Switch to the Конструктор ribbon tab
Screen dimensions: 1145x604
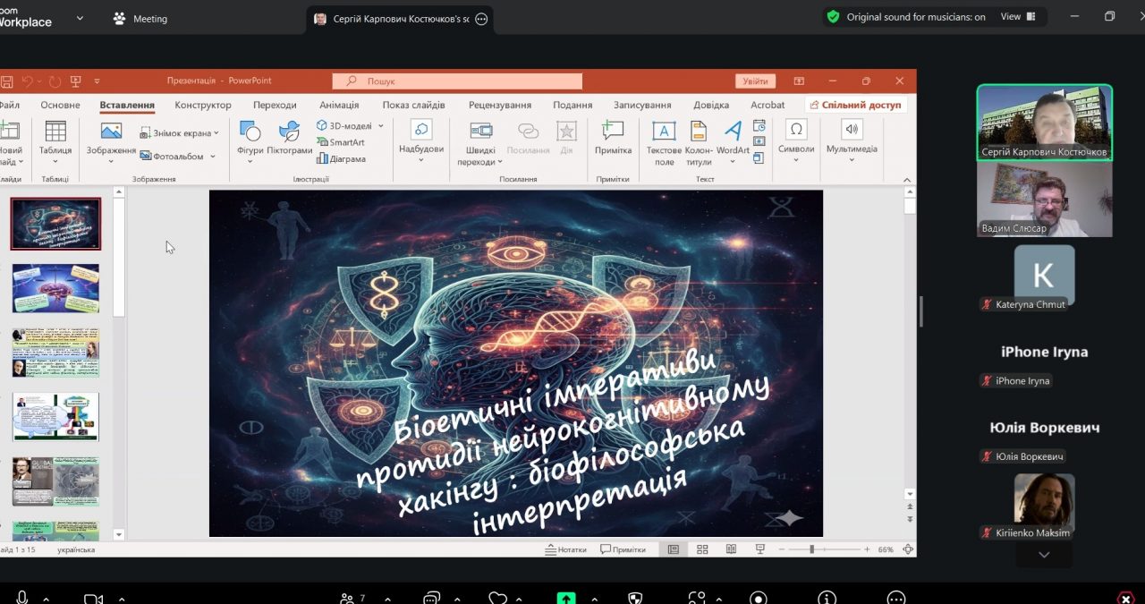pyautogui.click(x=203, y=105)
